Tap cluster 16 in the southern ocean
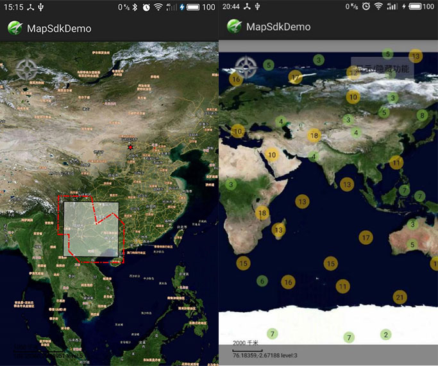The height and width of the screenshot is (366, 438). click(x=289, y=282)
